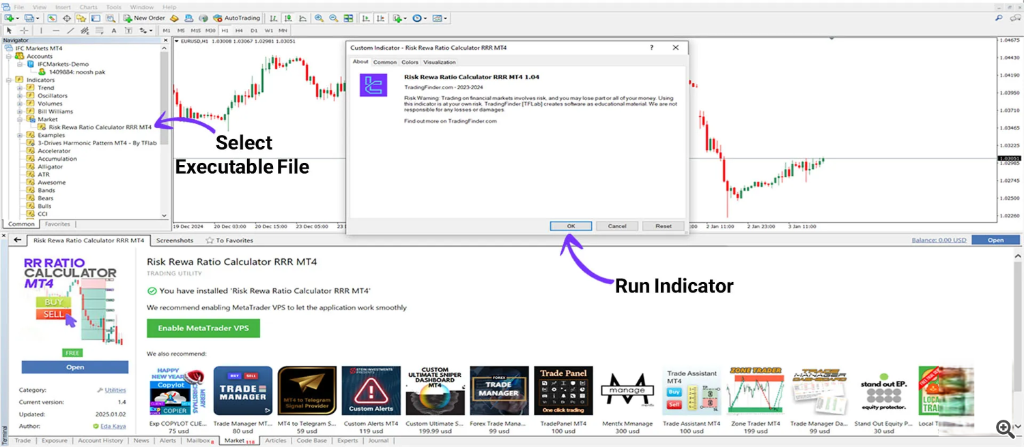The width and height of the screenshot is (1024, 447).
Task: Close the Navigator panel
Action: pos(165,40)
